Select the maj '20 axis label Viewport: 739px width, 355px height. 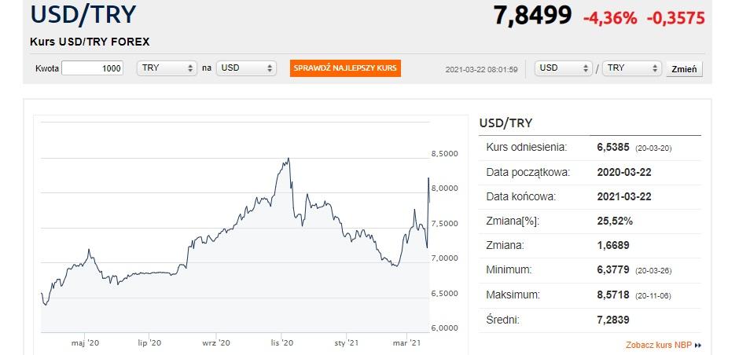coord(85,342)
